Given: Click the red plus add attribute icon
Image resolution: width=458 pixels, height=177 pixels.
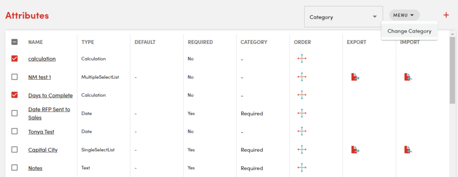Looking at the screenshot, I should [446, 15].
